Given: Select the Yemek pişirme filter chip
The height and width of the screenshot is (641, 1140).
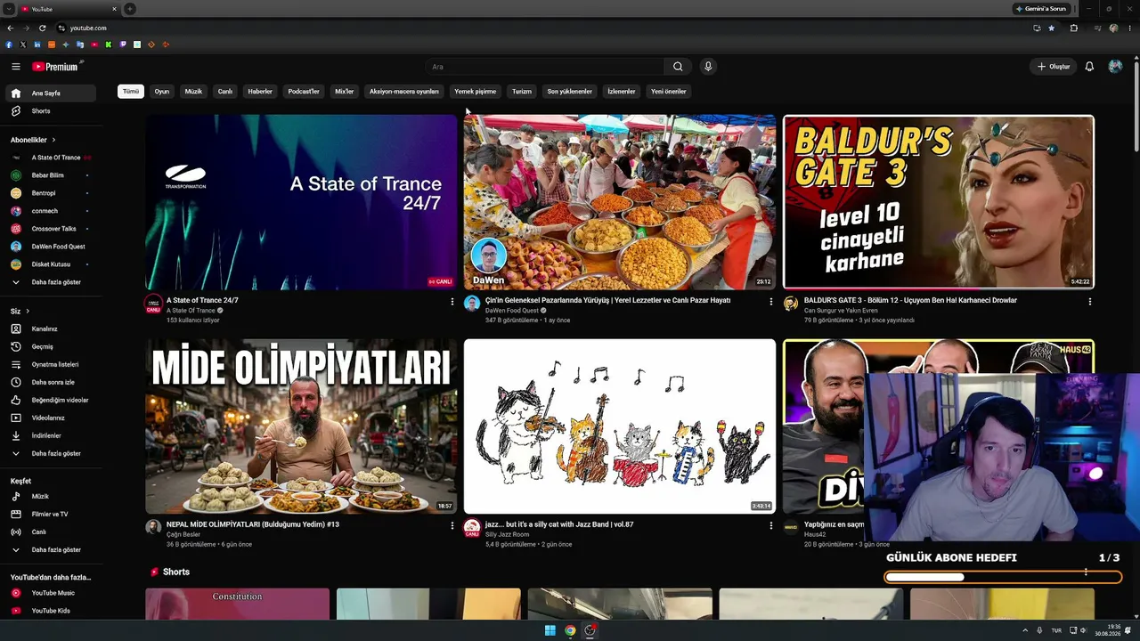Looking at the screenshot, I should pyautogui.click(x=476, y=92).
